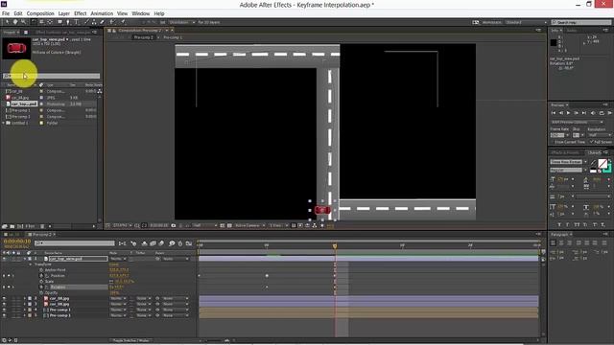This screenshot has height=345, width=614.
Task: Go to last frame in Preview panel
Action: (584, 113)
